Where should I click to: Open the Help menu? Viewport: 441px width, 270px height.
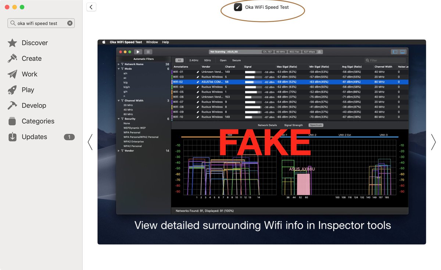click(x=166, y=42)
